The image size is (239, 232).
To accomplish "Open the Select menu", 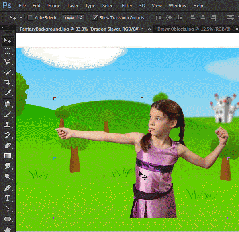I will coord(108,6).
